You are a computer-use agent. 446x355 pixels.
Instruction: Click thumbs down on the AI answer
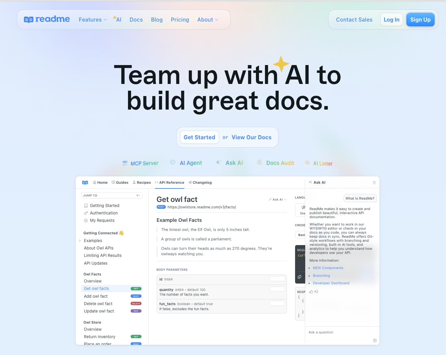click(316, 292)
